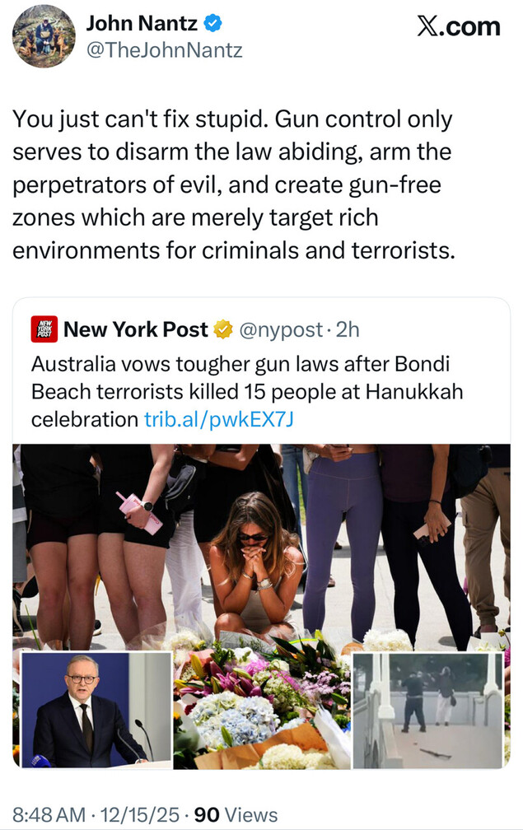Tap the blue hydrangea bouquet in the photo
Image resolution: width=523 pixels, height=830 pixels.
[235, 712]
